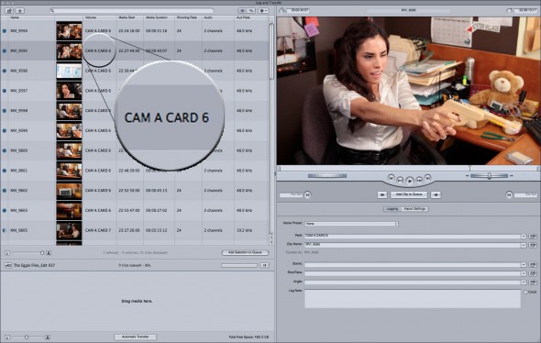Open the Angle field dropdown arrow

click(524, 282)
